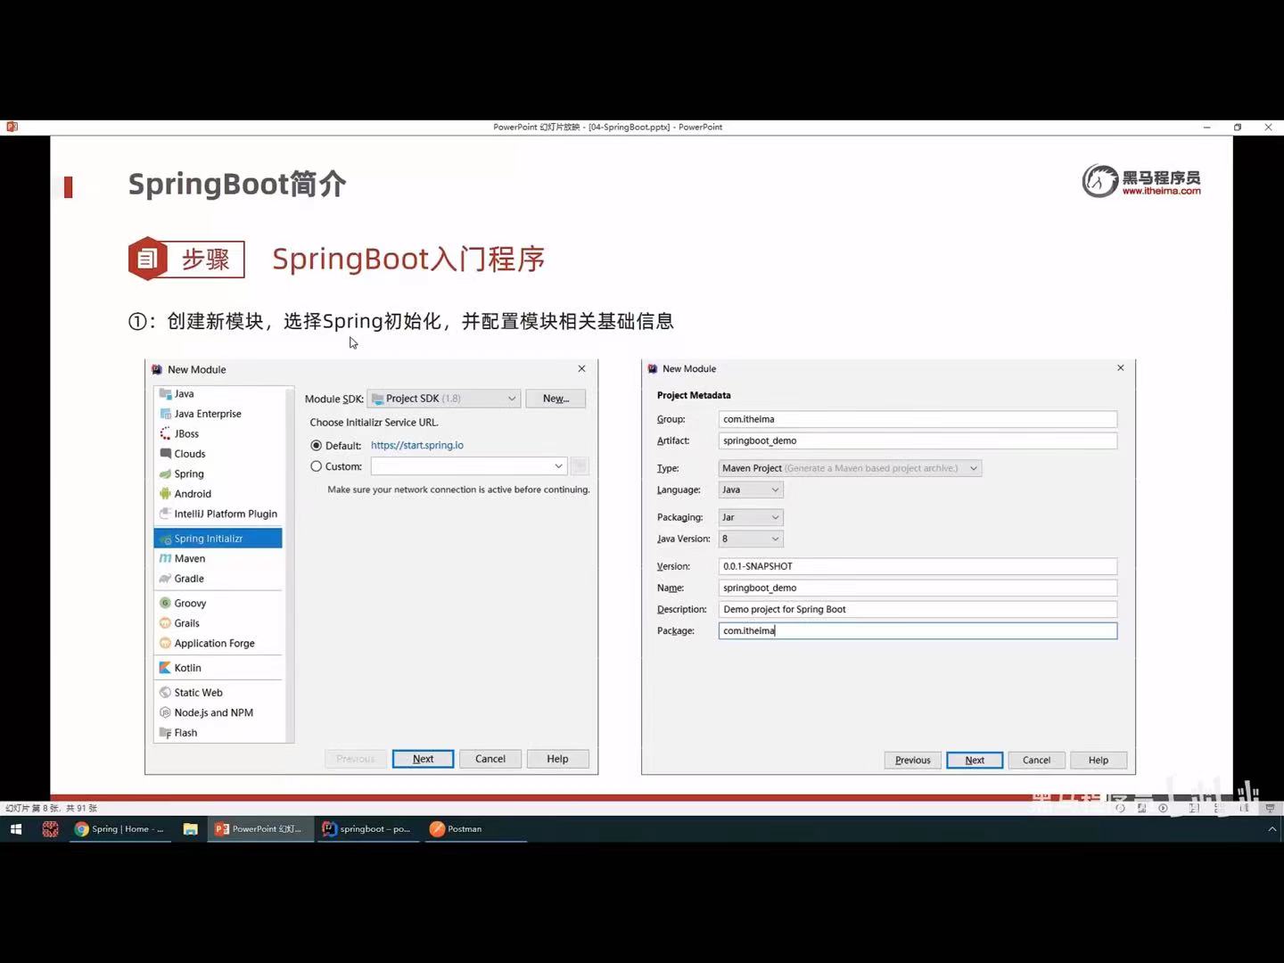The height and width of the screenshot is (963, 1284).
Task: Click Previous in Project Metadata dialog
Action: coord(912,760)
